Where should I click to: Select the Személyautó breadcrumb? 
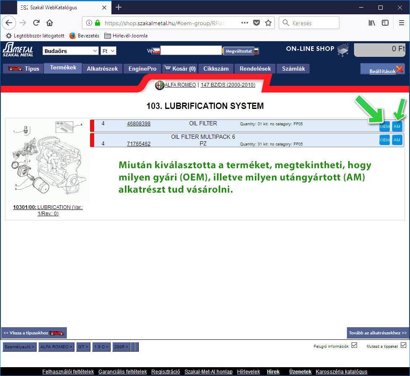[x=20, y=347]
